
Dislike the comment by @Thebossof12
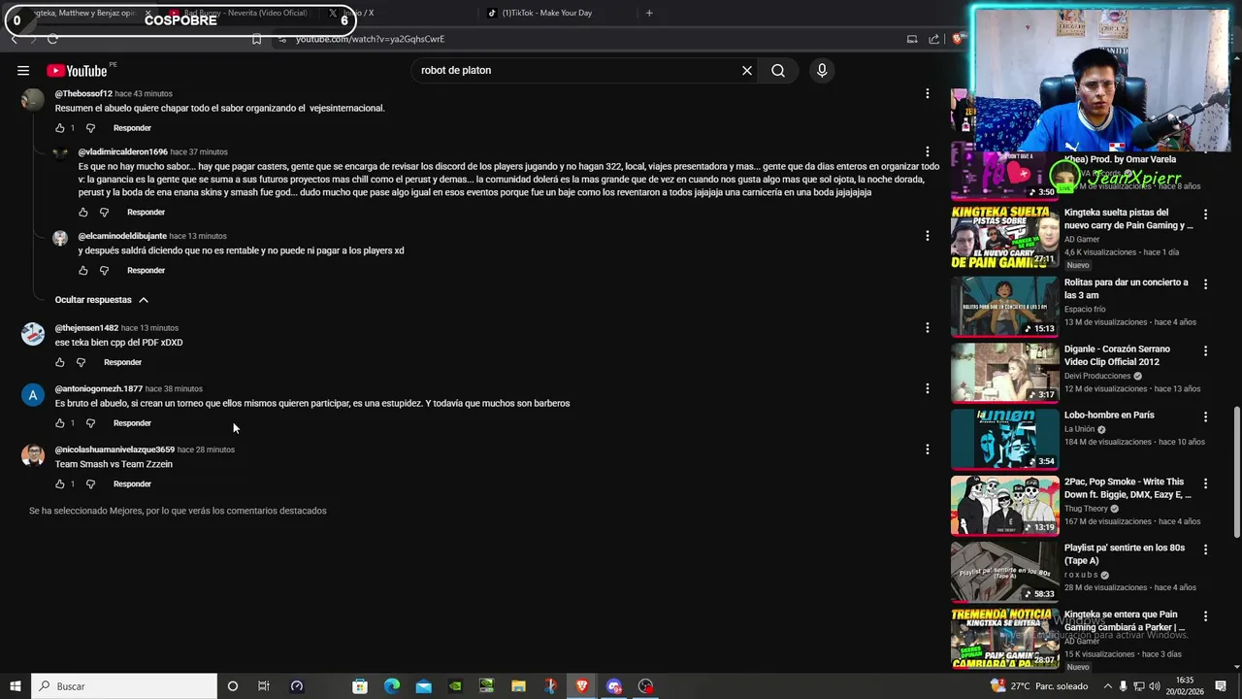coord(90,128)
